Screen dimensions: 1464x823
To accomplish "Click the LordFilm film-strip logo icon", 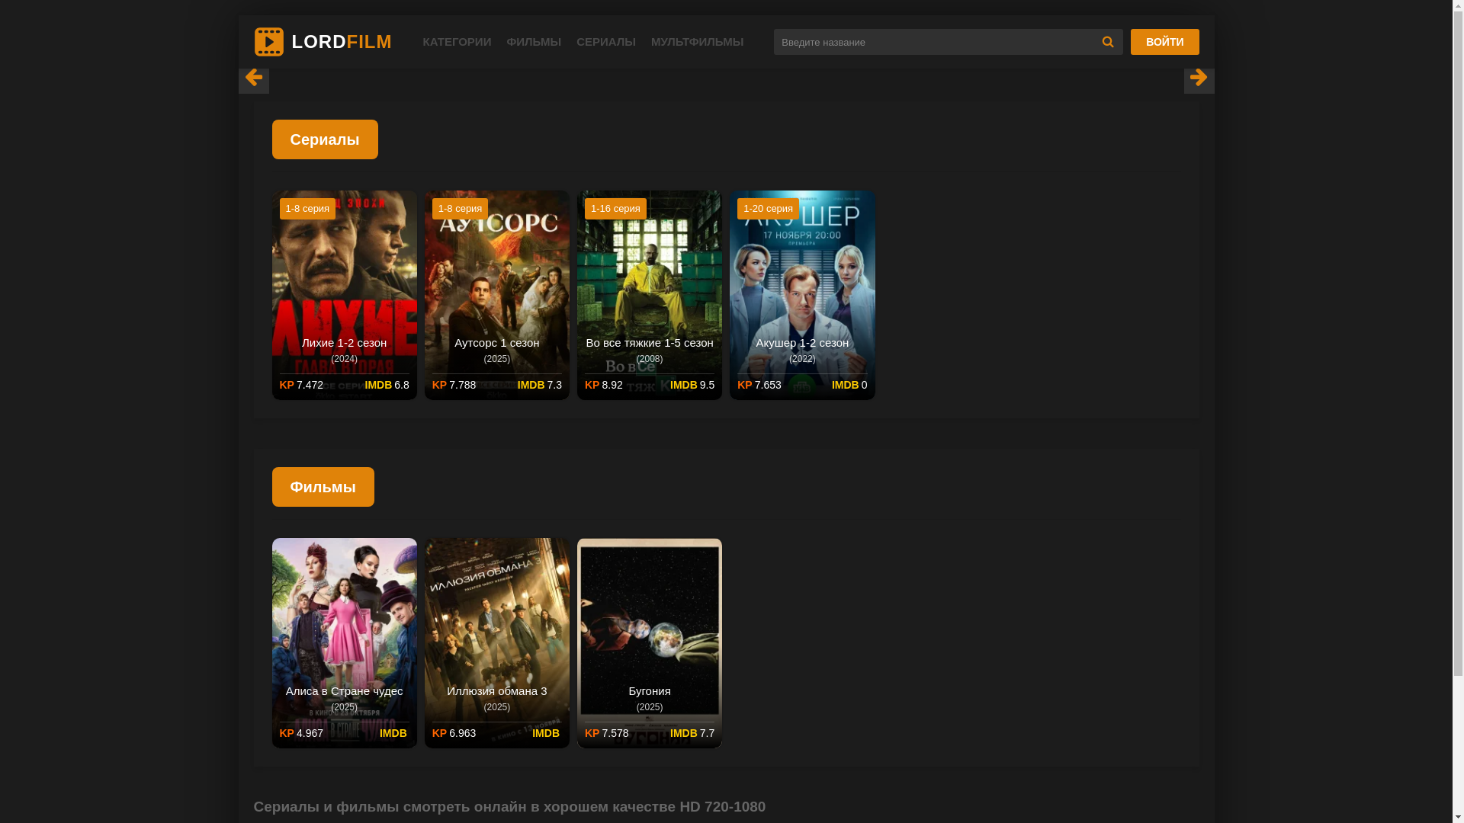I will (x=268, y=42).
